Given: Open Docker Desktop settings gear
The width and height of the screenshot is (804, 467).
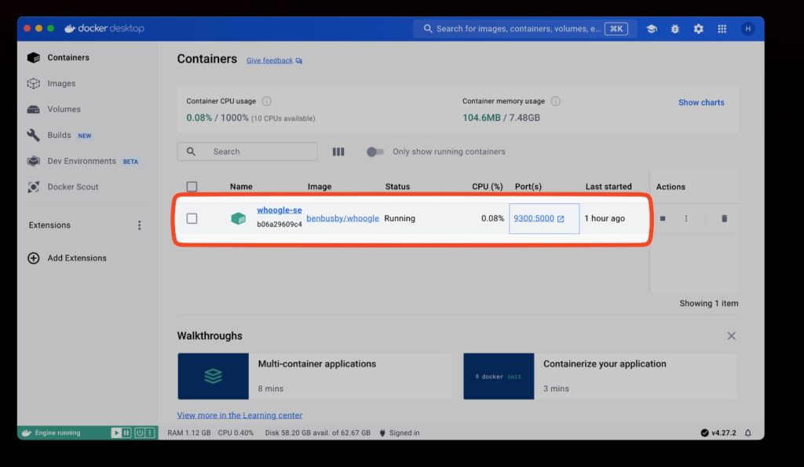Looking at the screenshot, I should (x=698, y=28).
